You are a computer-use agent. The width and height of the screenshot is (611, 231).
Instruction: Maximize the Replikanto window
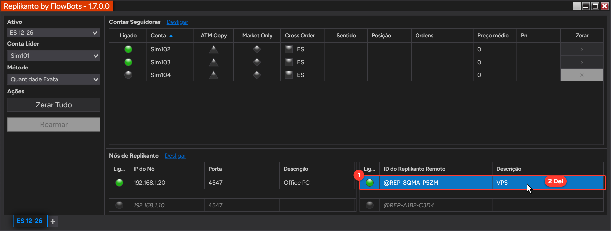tap(595, 6)
